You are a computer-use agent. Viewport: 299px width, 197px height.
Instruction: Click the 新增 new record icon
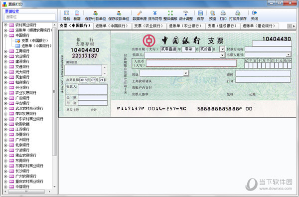coord(77,13)
